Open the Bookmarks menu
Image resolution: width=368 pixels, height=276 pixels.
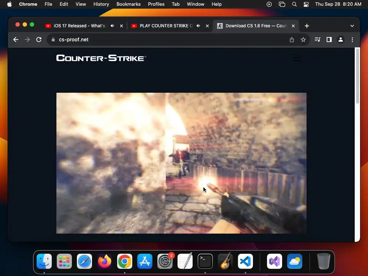(129, 4)
